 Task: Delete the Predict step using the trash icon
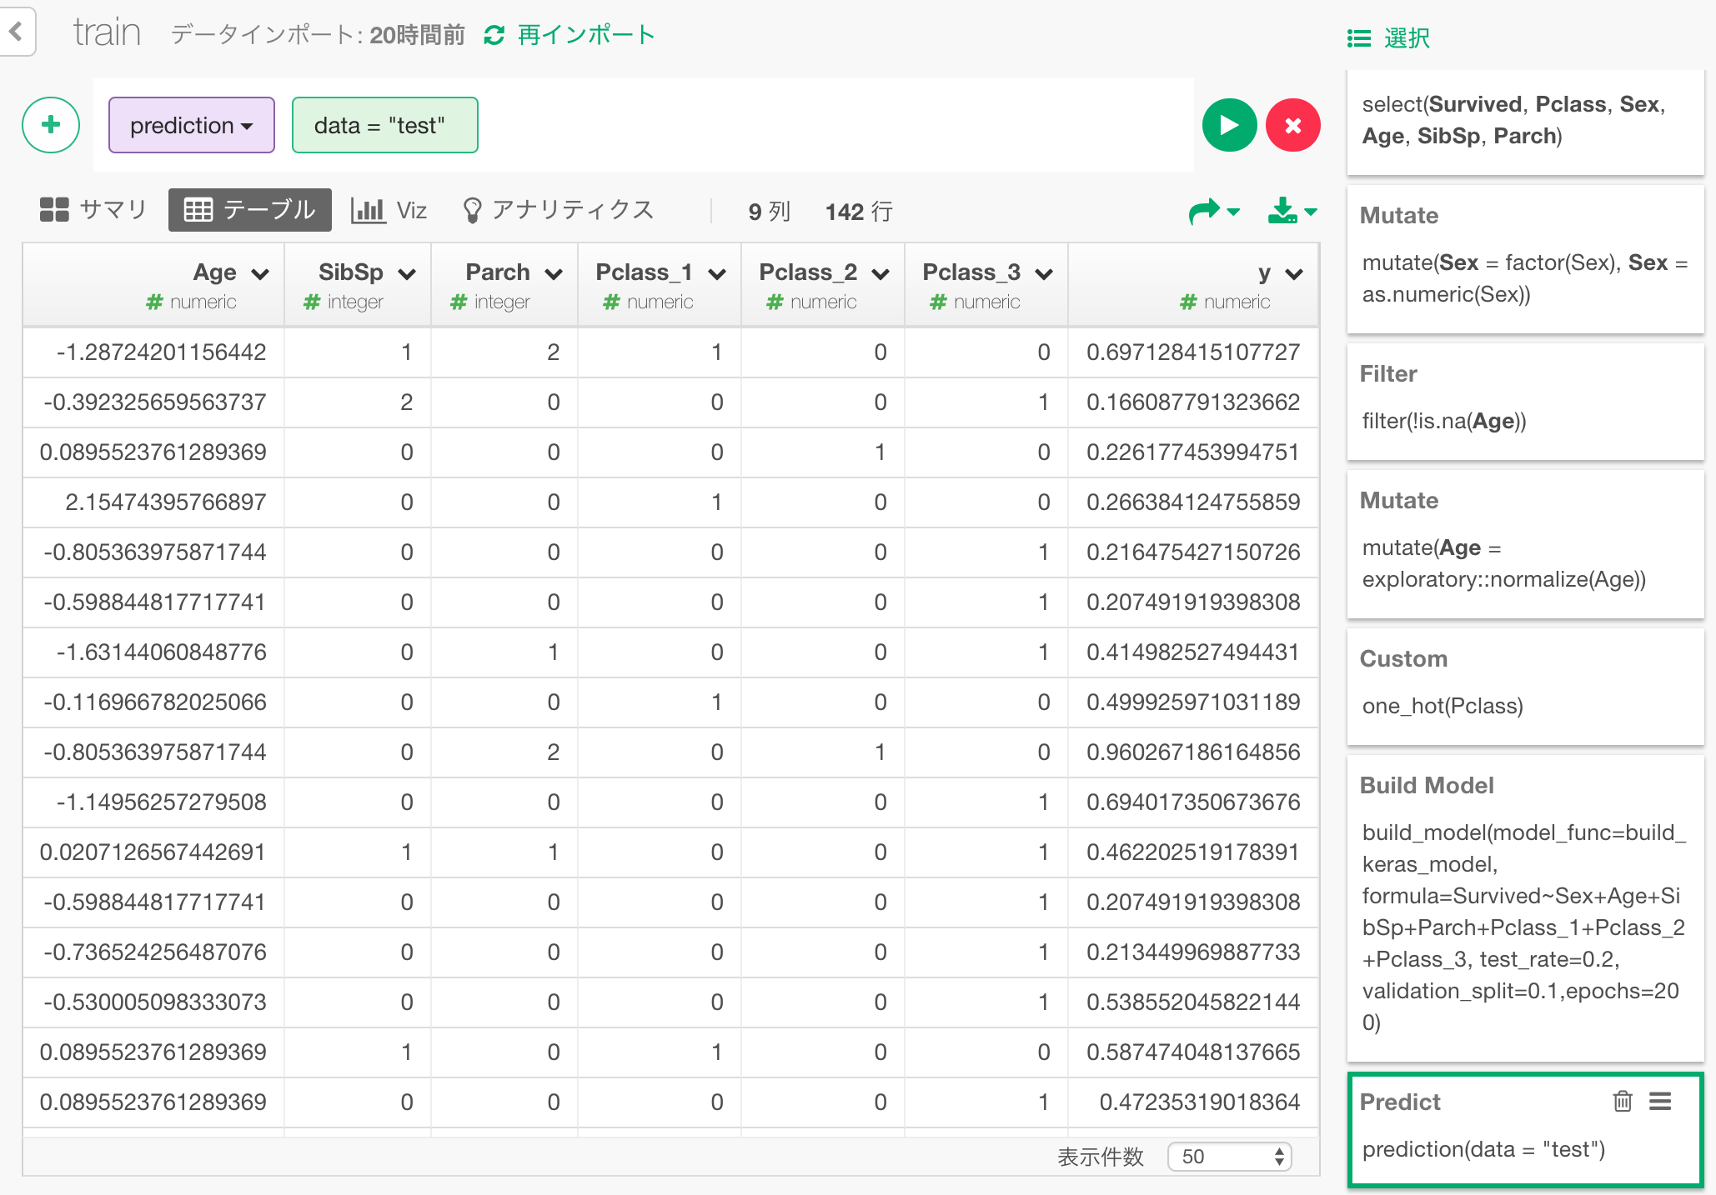[1623, 1100]
